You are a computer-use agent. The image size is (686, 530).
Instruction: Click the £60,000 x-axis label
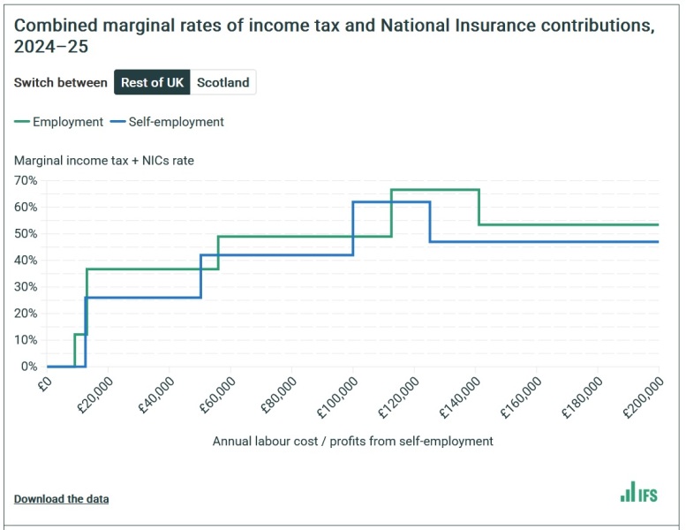click(x=213, y=392)
